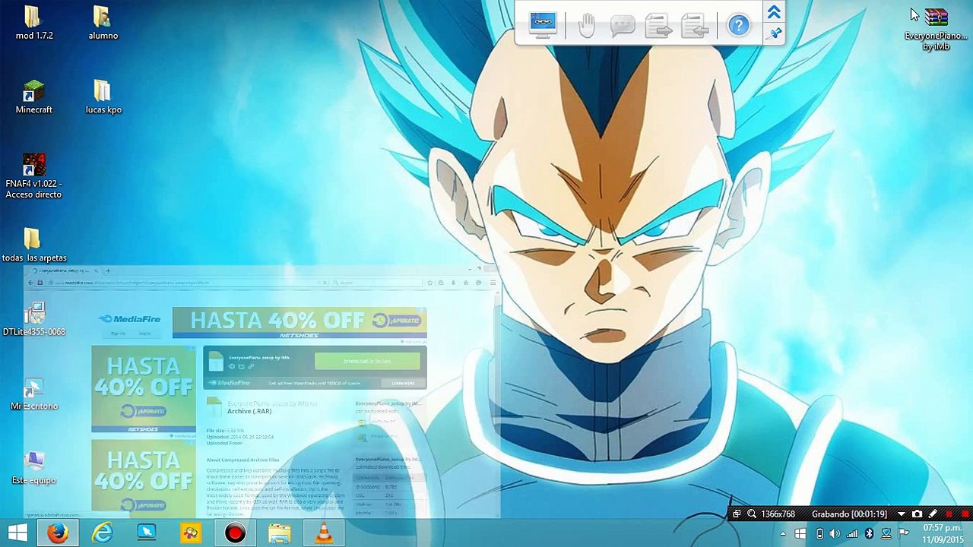Open the volume speaker tray icon
Viewport: 973px width, 547px height.
pos(835,534)
